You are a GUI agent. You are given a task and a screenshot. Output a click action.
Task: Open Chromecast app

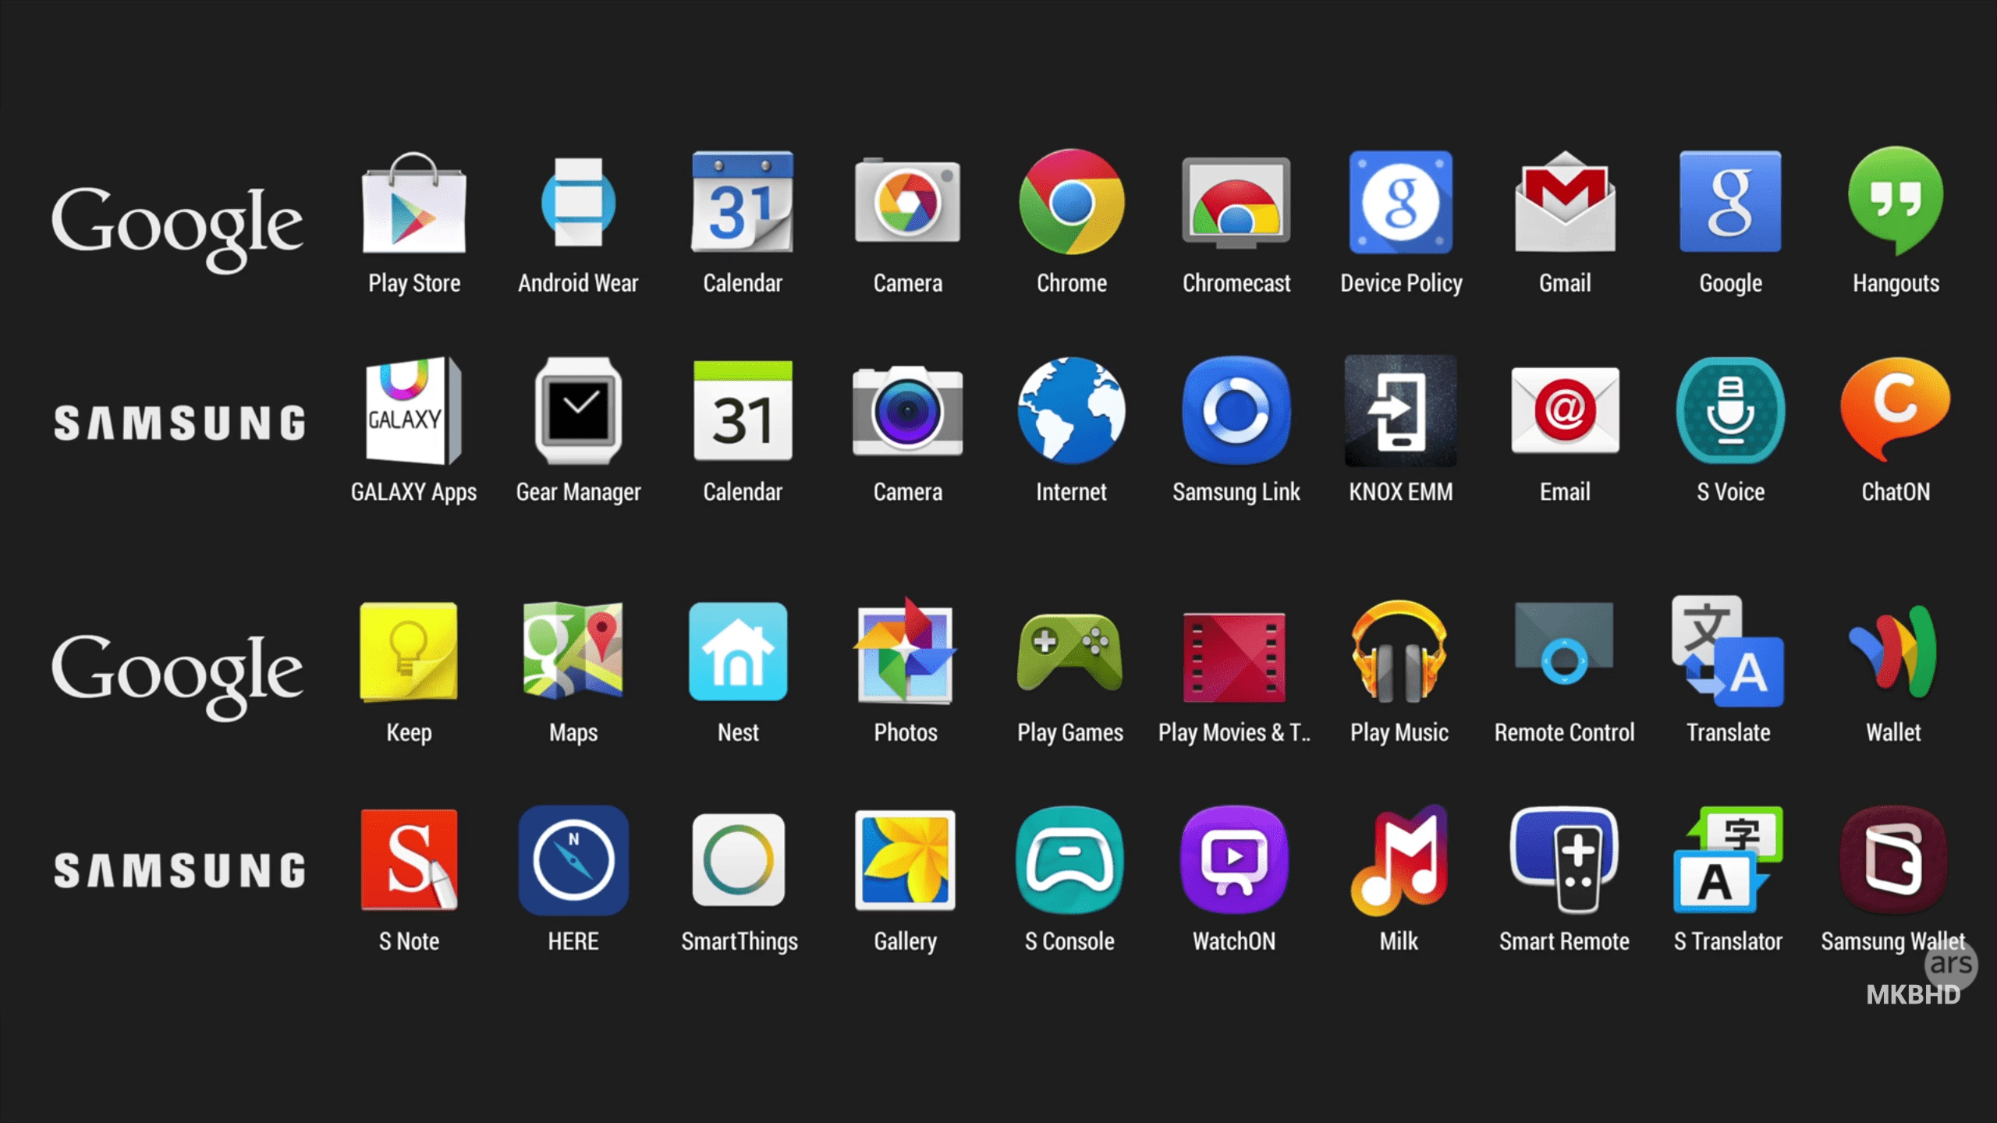click(1236, 203)
